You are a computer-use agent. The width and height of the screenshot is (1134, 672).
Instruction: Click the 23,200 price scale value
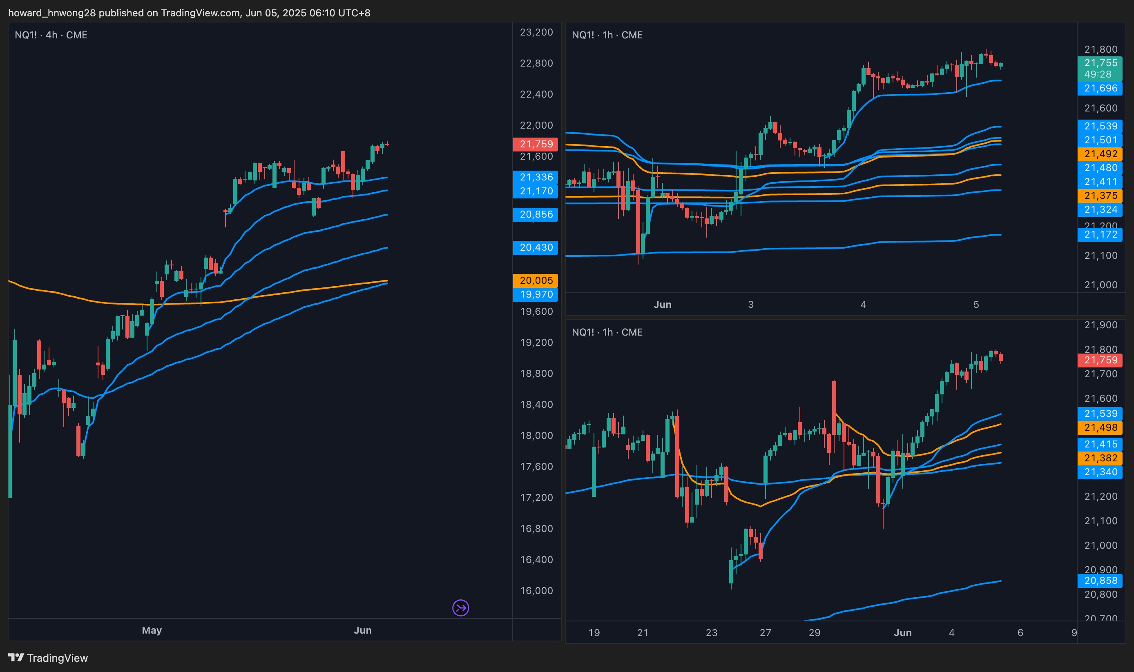coord(536,32)
